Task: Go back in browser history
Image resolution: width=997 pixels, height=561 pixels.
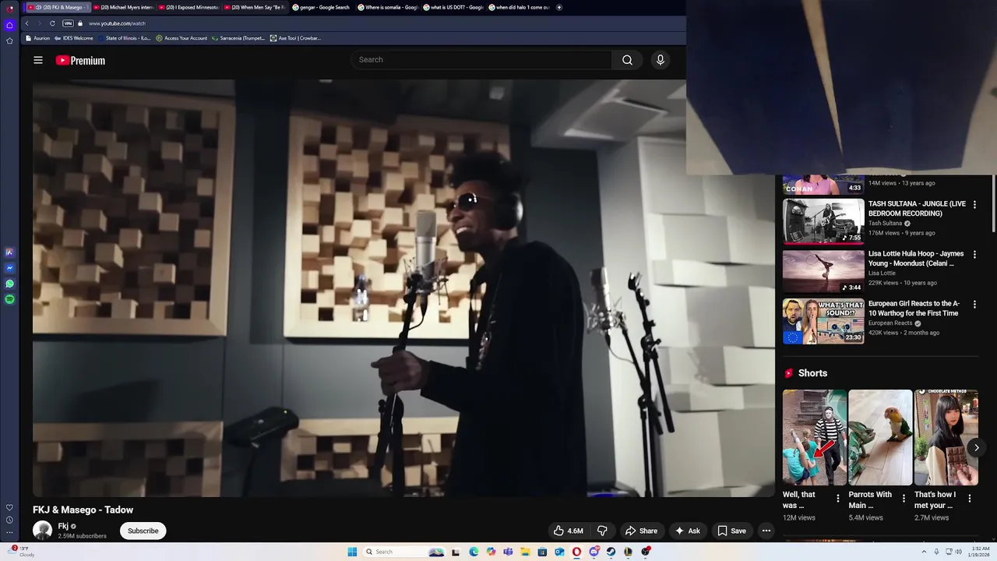Action: pos(26,23)
